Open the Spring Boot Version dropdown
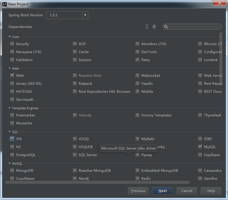 pos(85,15)
